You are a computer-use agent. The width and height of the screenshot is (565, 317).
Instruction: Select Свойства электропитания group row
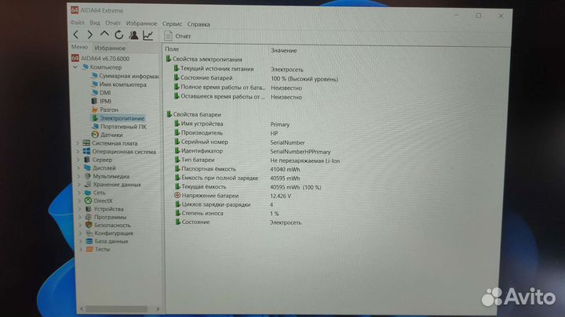[x=207, y=59]
